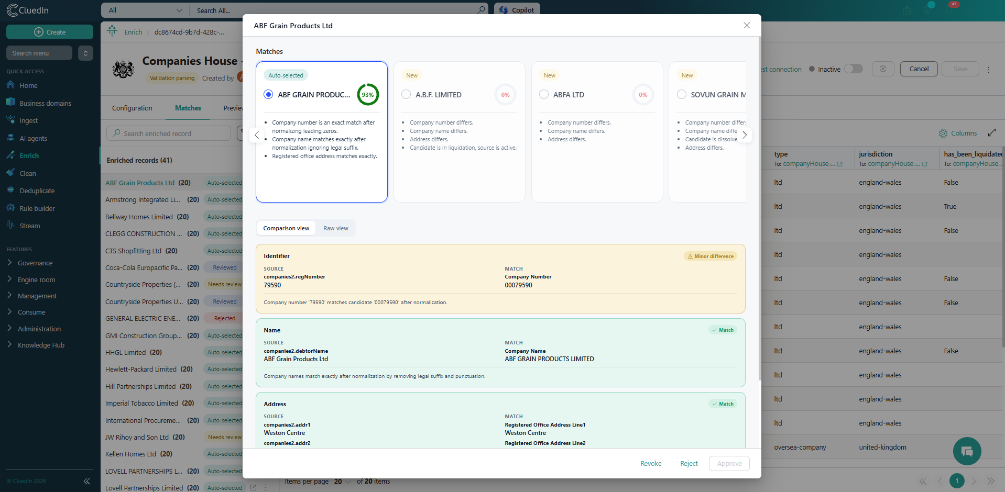Open the Deduplicate sidebar icon
Viewport: 1005px width, 492px height.
(10, 190)
